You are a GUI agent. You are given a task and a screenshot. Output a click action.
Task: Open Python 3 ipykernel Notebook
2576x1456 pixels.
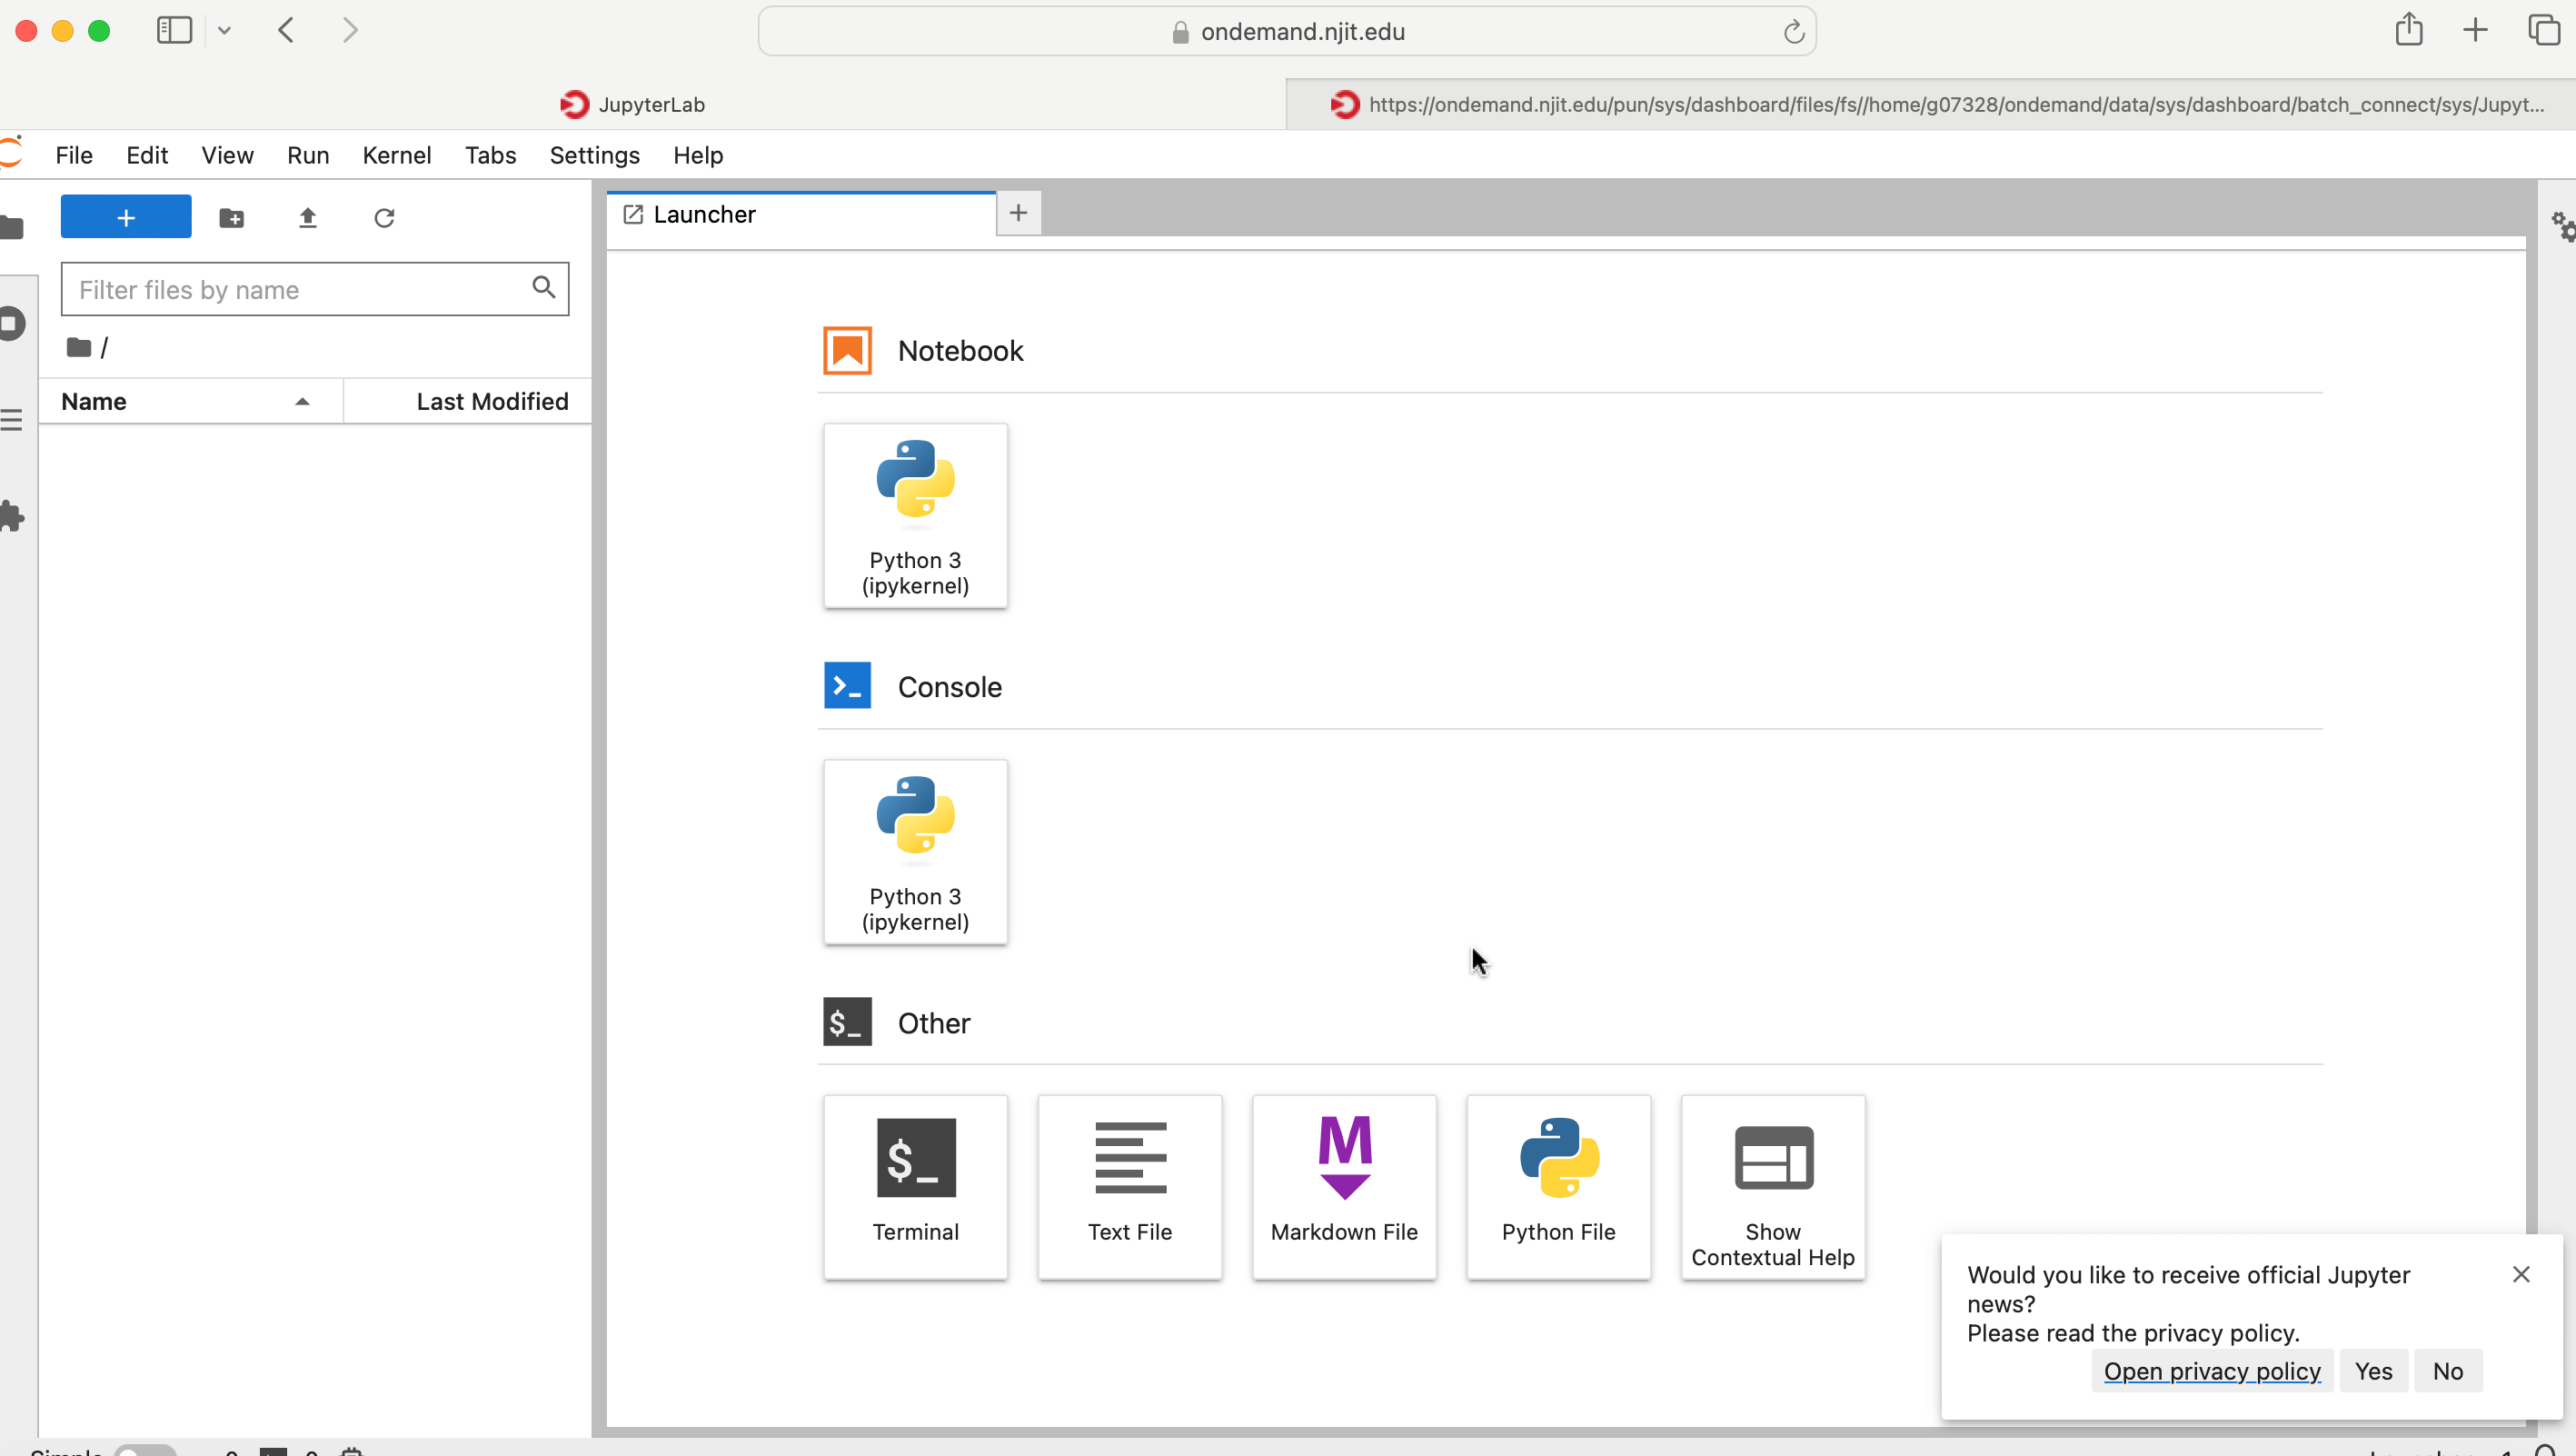pos(915,513)
